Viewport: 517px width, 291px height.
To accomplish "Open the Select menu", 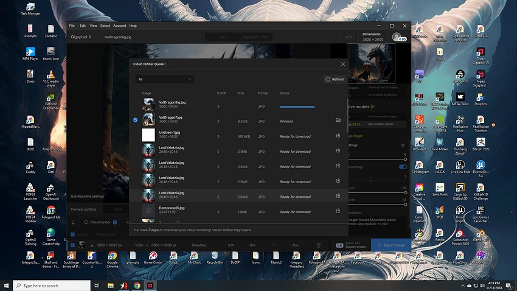I will pos(105,26).
